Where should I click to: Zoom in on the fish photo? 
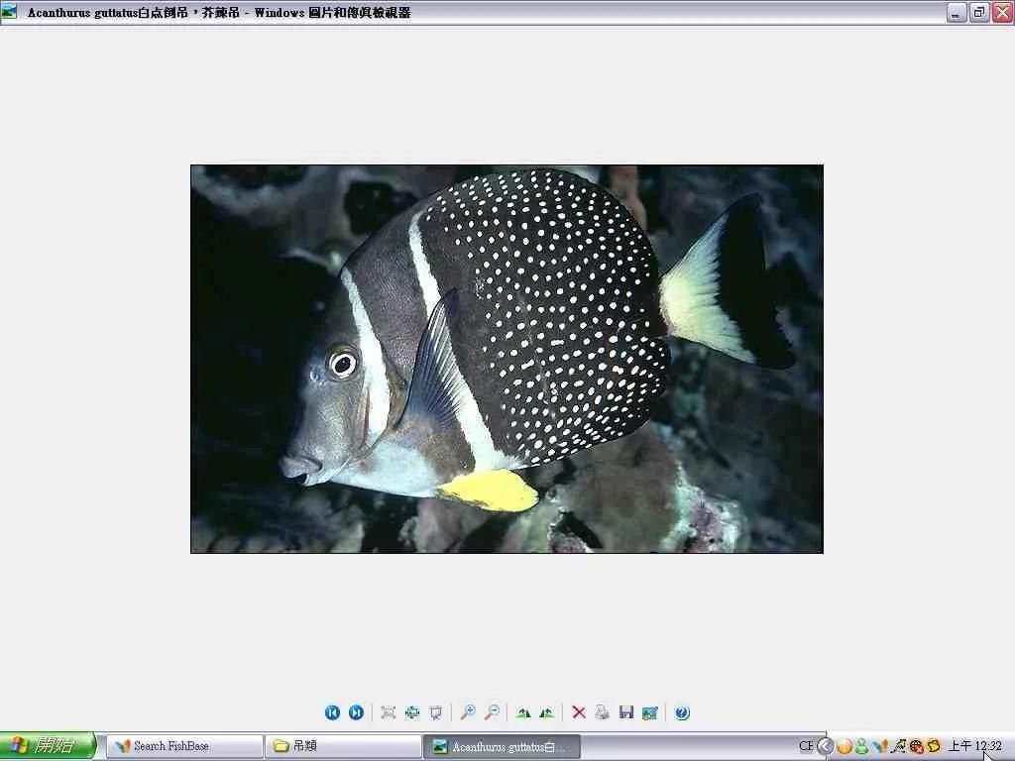point(467,712)
